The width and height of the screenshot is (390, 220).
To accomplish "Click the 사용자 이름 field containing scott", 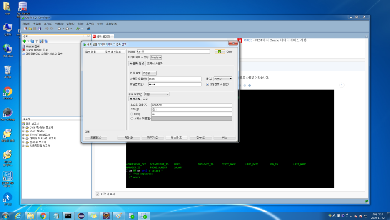I will 175,79.
